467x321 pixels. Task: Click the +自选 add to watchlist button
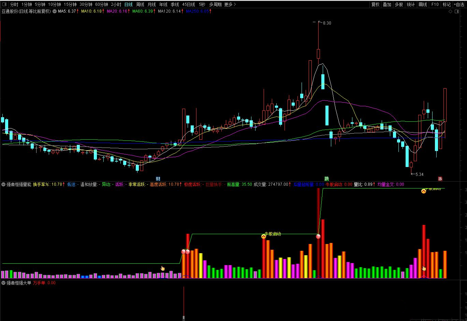point(458,4)
